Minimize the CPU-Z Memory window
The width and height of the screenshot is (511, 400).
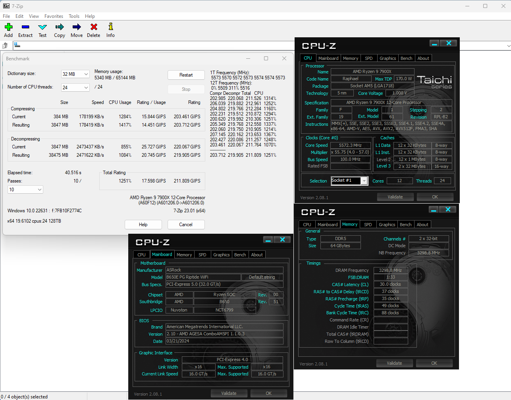(x=434, y=210)
